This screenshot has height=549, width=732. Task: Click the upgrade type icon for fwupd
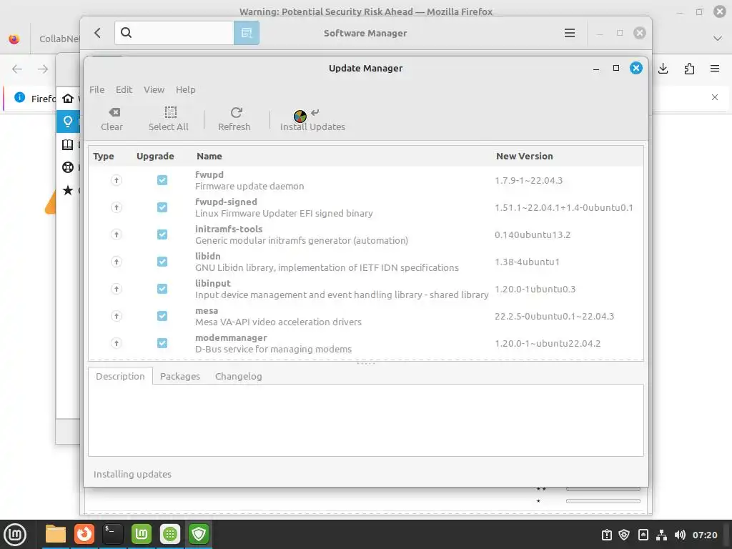click(117, 180)
